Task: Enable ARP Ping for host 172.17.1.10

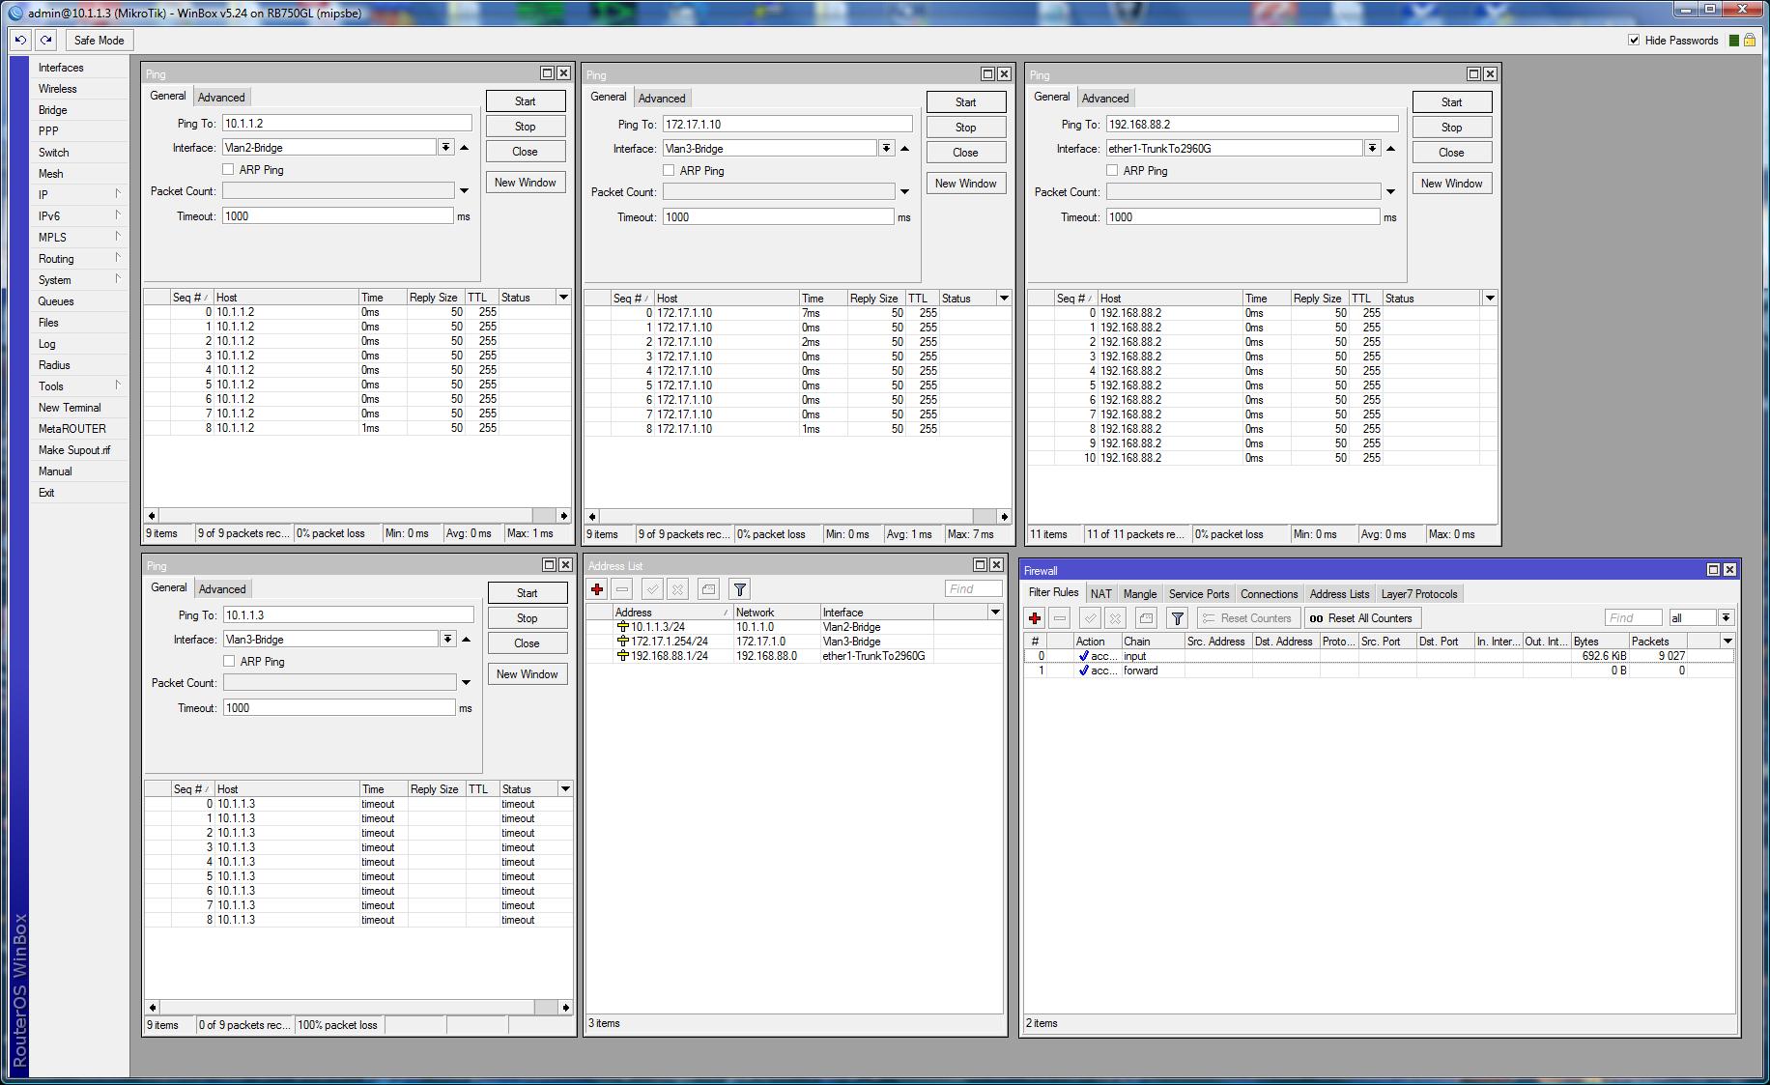Action: (669, 169)
